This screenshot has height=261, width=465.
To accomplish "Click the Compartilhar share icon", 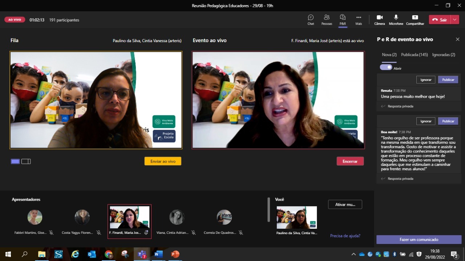I will 415,20.
